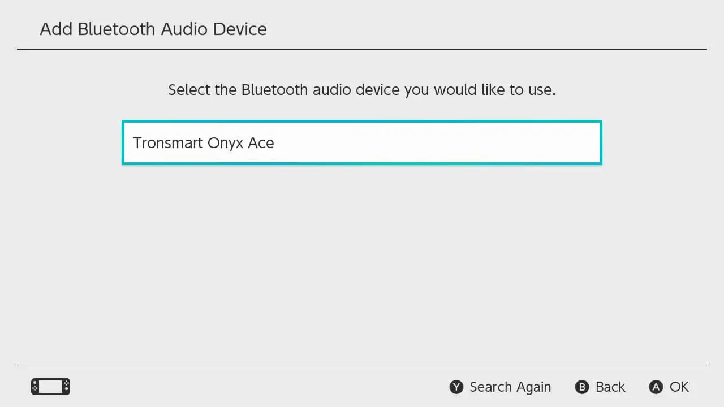This screenshot has height=407, width=724.
Task: Click the Search Again label text
Action: click(510, 387)
